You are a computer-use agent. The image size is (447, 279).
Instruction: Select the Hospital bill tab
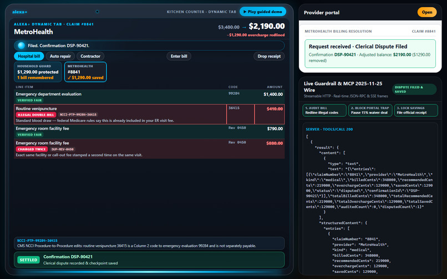point(29,56)
